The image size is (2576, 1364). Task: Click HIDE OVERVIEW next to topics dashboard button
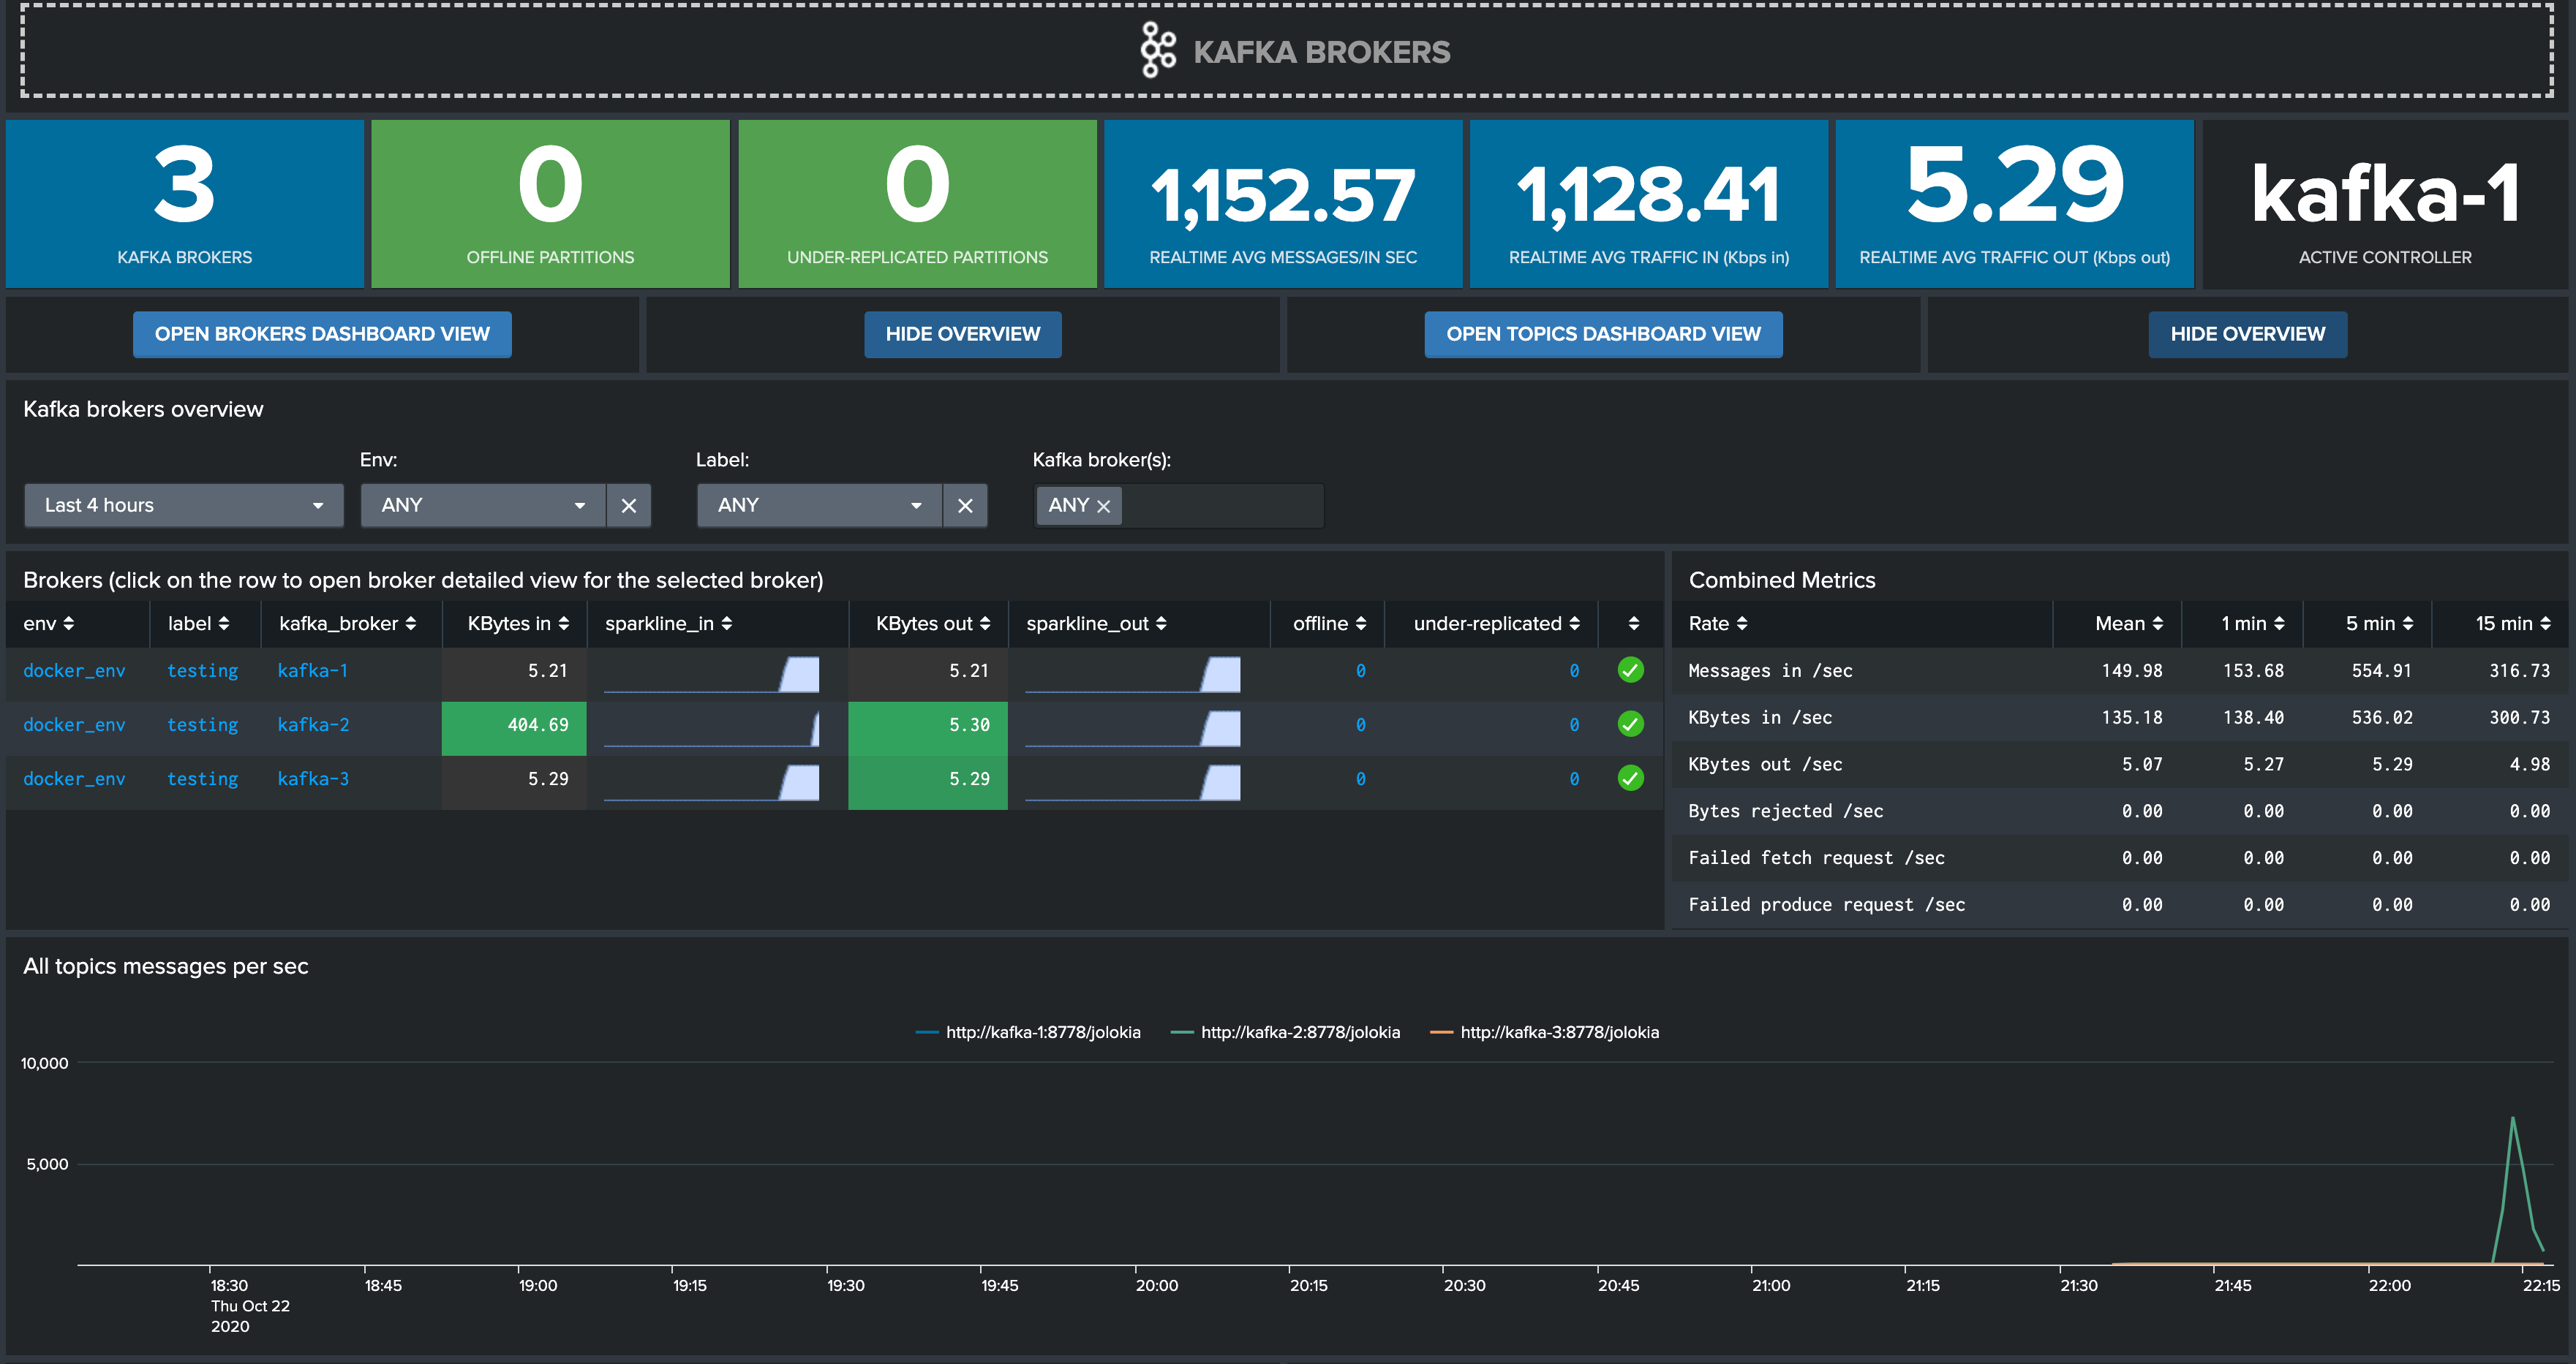[x=2247, y=334]
